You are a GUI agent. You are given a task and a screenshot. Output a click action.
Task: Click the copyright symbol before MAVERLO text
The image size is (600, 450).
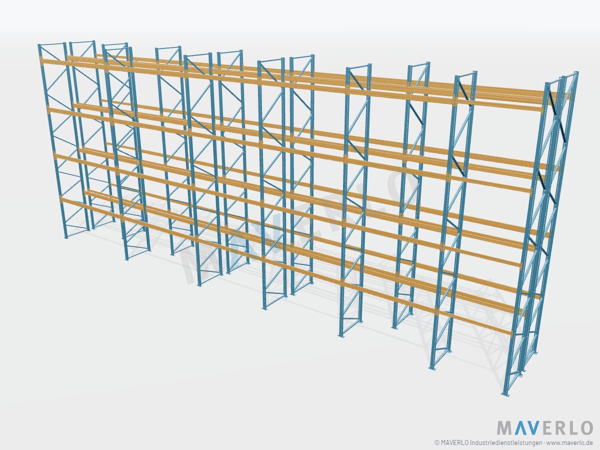[x=437, y=443]
